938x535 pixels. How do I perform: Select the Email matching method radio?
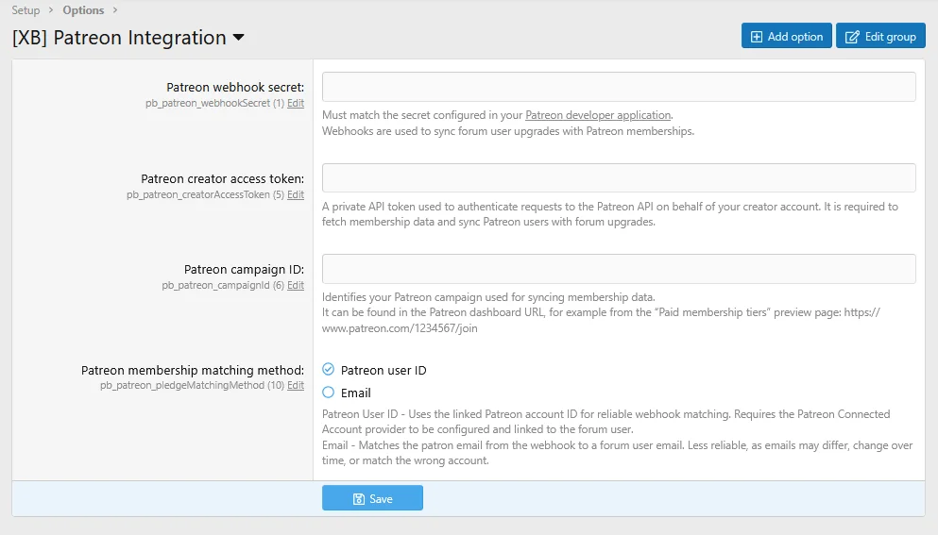[329, 393]
